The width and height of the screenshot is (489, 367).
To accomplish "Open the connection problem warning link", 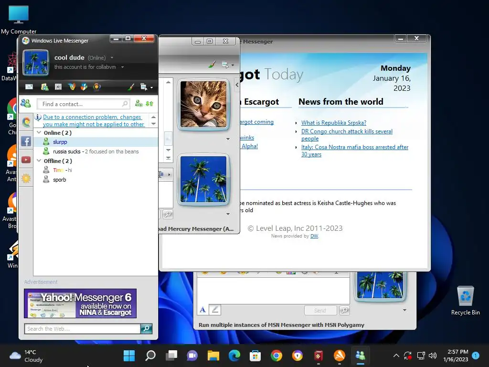I will 93,120.
